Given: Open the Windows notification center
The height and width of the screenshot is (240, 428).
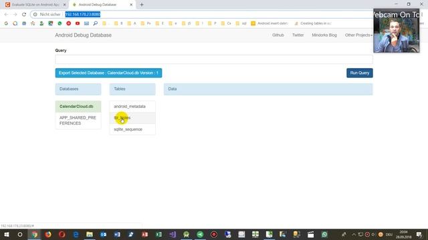Looking at the screenshot, I should click(x=419, y=234).
